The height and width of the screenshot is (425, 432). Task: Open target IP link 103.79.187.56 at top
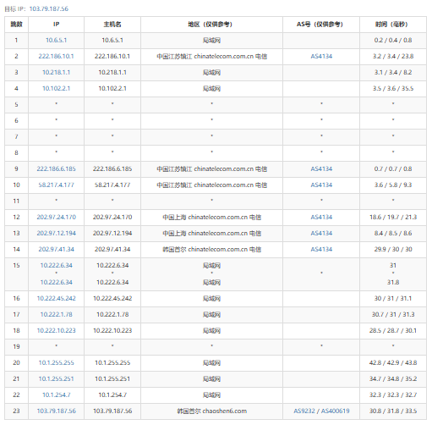coord(49,8)
